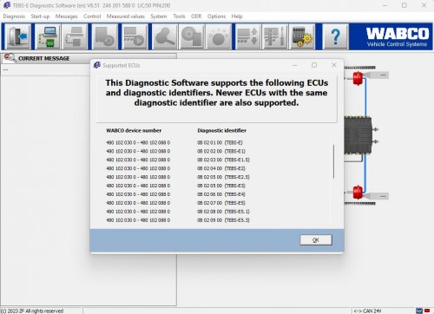Screen dimensions: 434x314
Task: Click the lower red brake chamber
Action: (x=358, y=192)
